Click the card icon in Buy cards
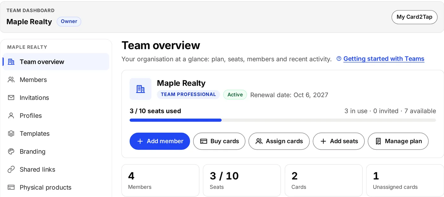Image resolution: width=444 pixels, height=197 pixels. (x=204, y=141)
